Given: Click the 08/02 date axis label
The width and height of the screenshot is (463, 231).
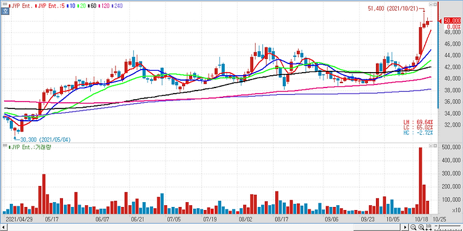Looking at the screenshot, I should coord(246,219).
